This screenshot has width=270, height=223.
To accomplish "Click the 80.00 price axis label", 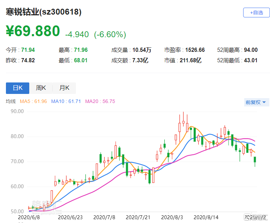I will coord(17,136).
